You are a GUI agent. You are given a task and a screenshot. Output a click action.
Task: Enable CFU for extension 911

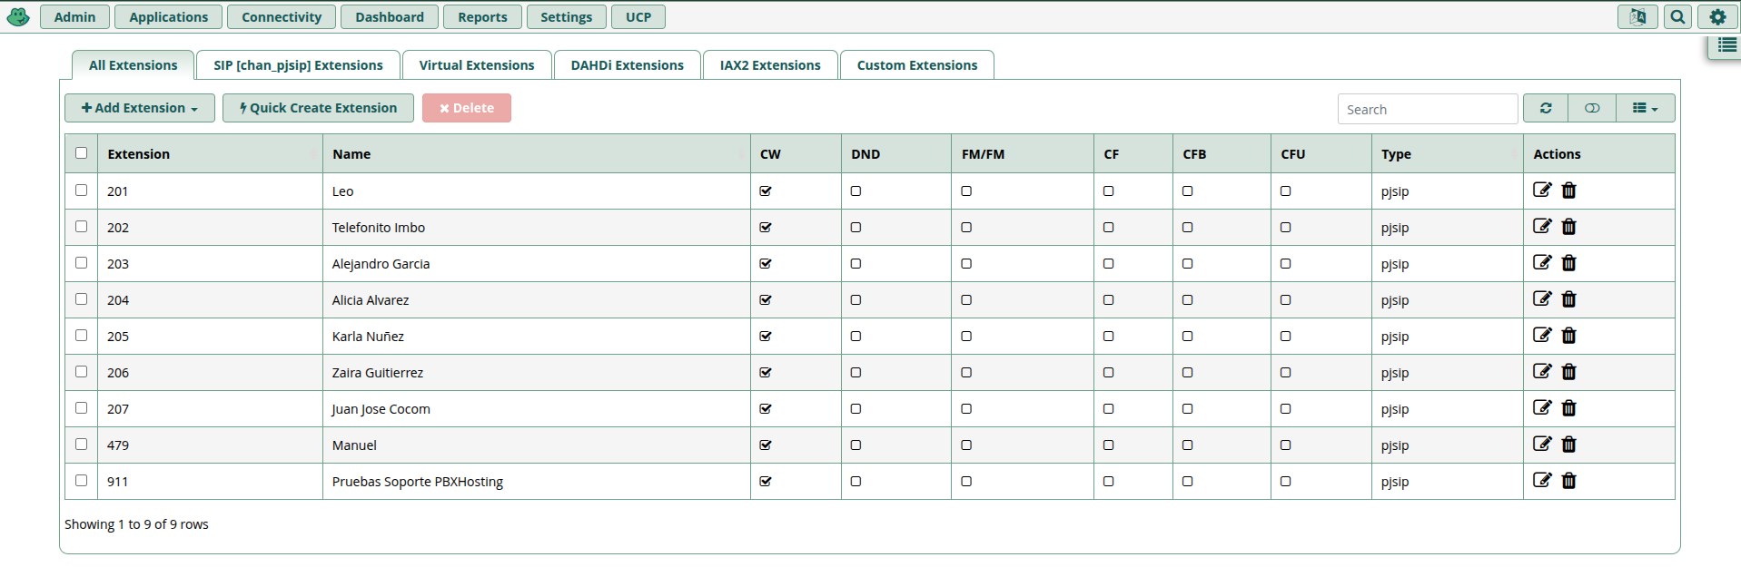point(1285,481)
